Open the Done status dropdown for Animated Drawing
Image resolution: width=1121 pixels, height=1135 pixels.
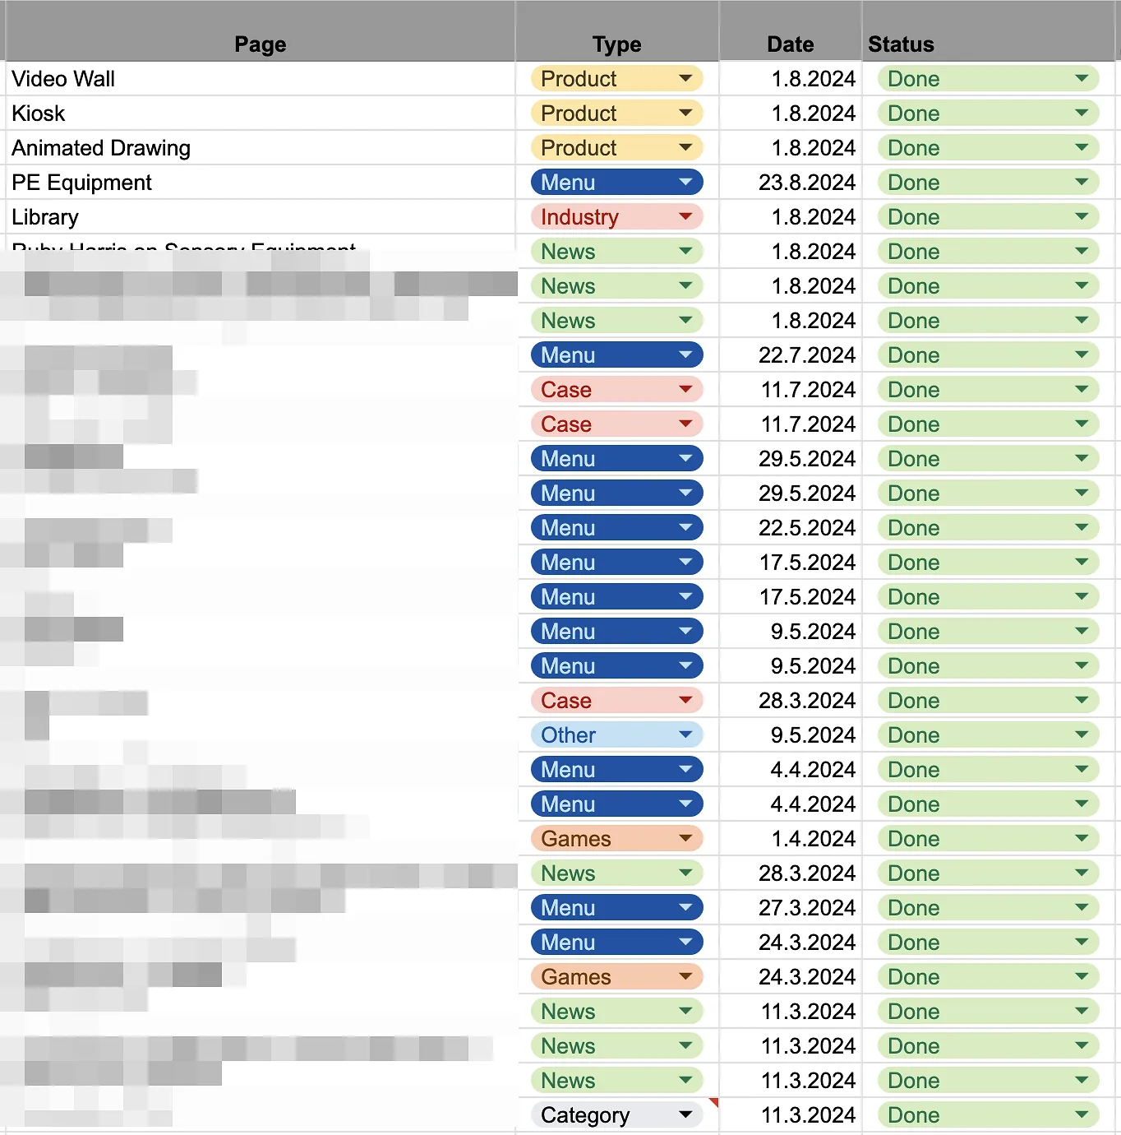point(1083,147)
